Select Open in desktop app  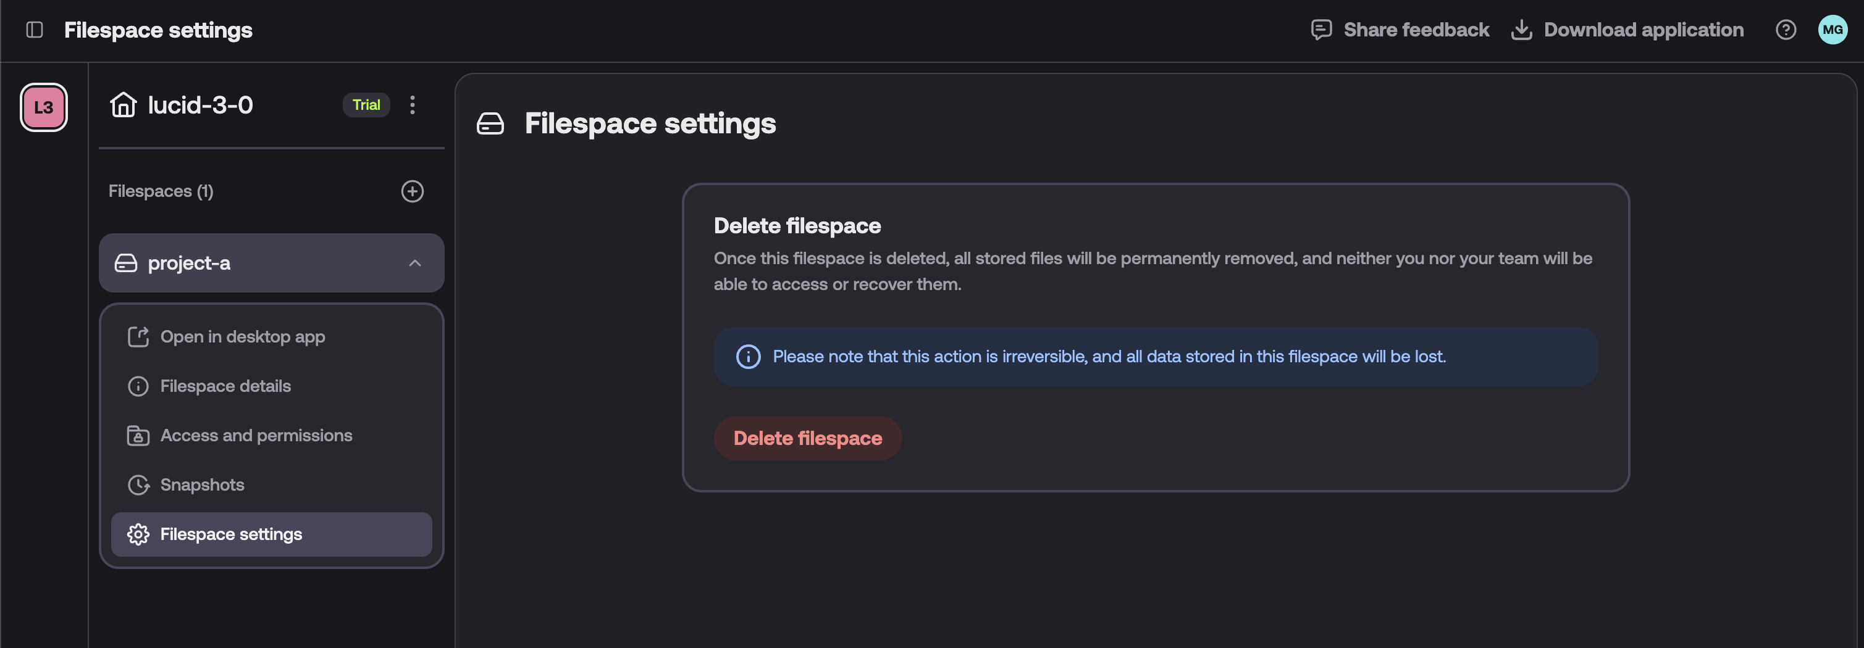[x=271, y=337]
